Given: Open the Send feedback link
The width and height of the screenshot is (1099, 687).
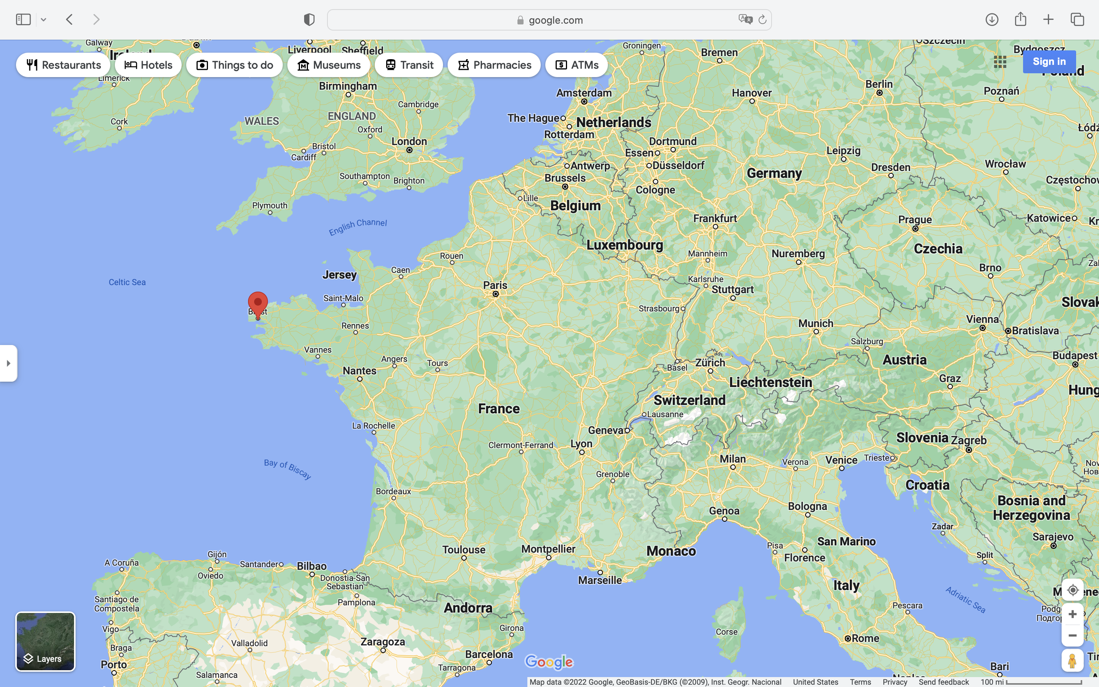Looking at the screenshot, I should tap(944, 682).
